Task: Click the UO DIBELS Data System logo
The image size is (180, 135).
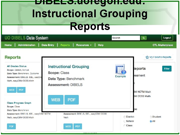Action: [26, 38]
